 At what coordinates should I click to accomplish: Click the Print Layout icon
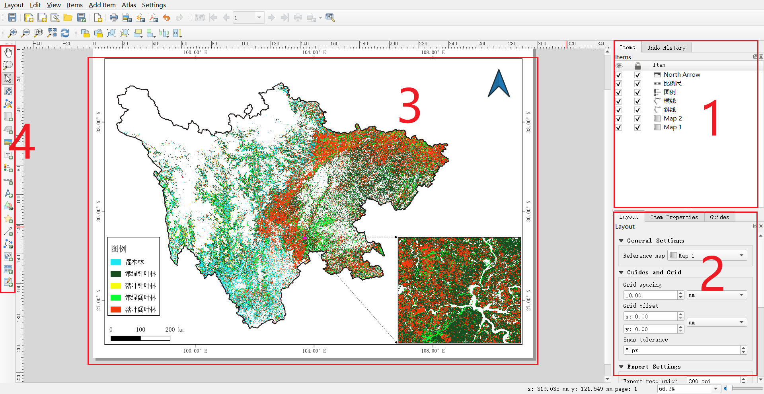113,17
